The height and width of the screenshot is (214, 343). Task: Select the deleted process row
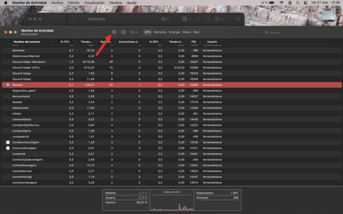click(x=172, y=102)
